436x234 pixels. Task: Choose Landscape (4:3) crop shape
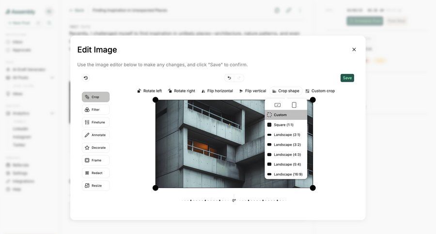(286, 155)
